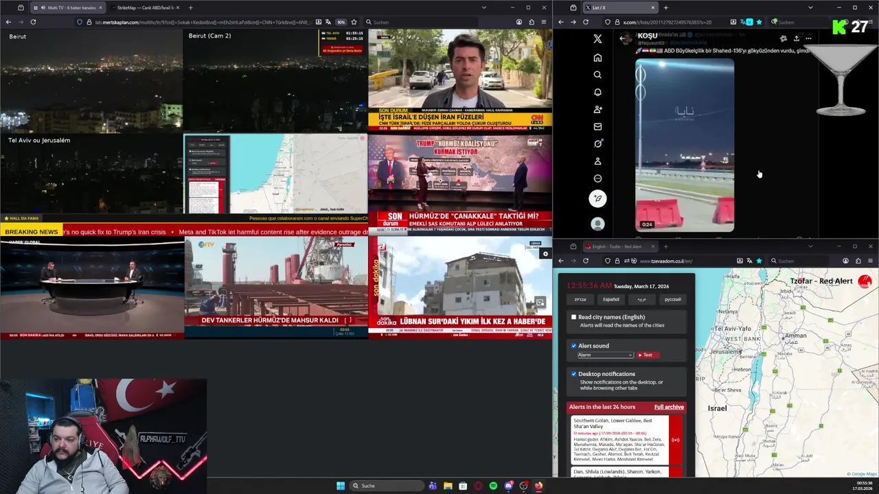The image size is (879, 494).
Task: Click bookmark star in Tzofar window
Action: pyautogui.click(x=759, y=261)
